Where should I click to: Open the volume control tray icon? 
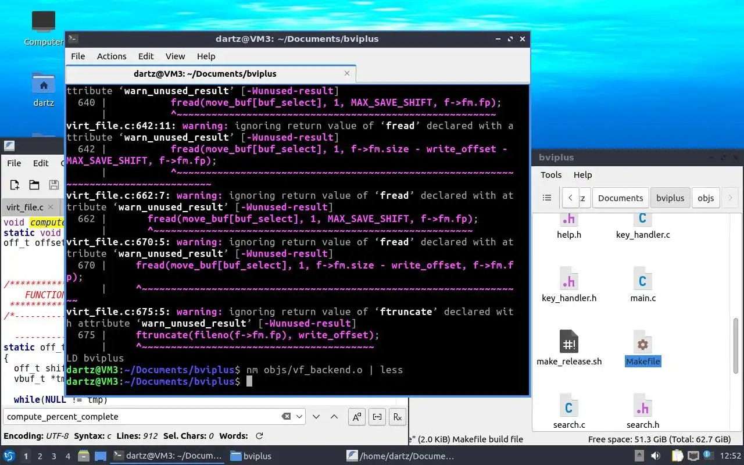coord(656,456)
